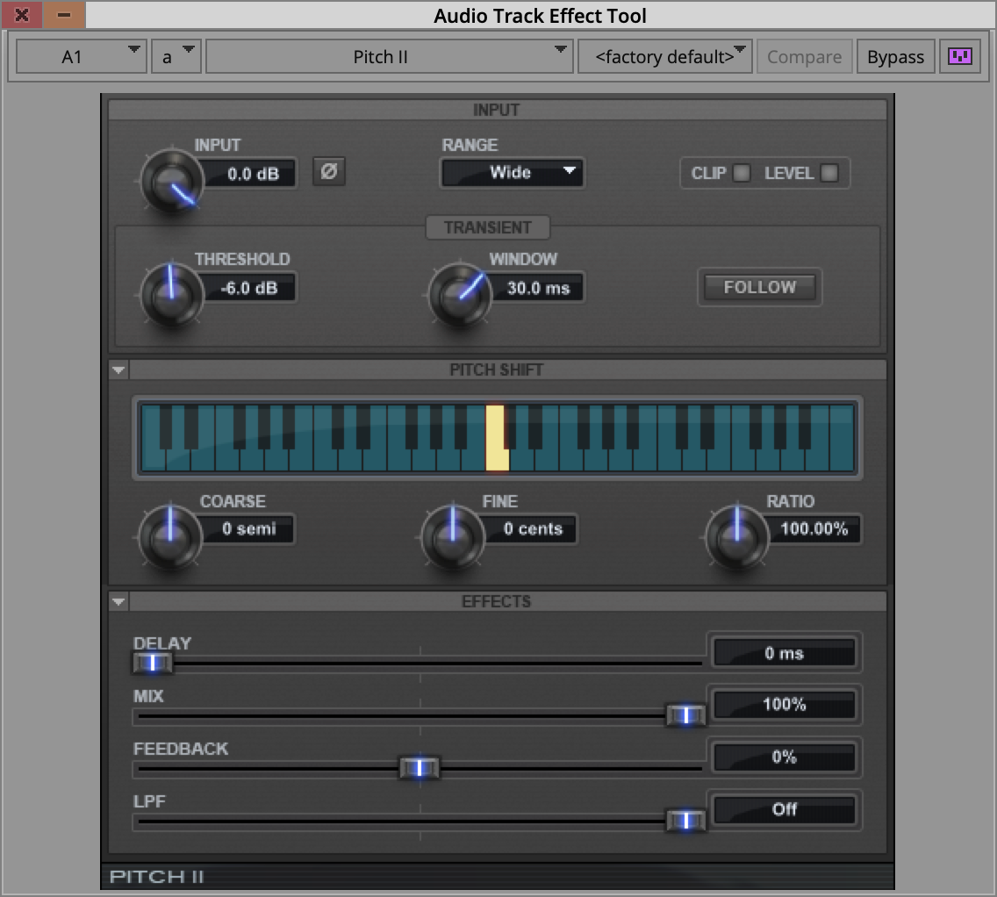Toggle the phase invert button
This screenshot has width=997, height=897.
(x=329, y=172)
